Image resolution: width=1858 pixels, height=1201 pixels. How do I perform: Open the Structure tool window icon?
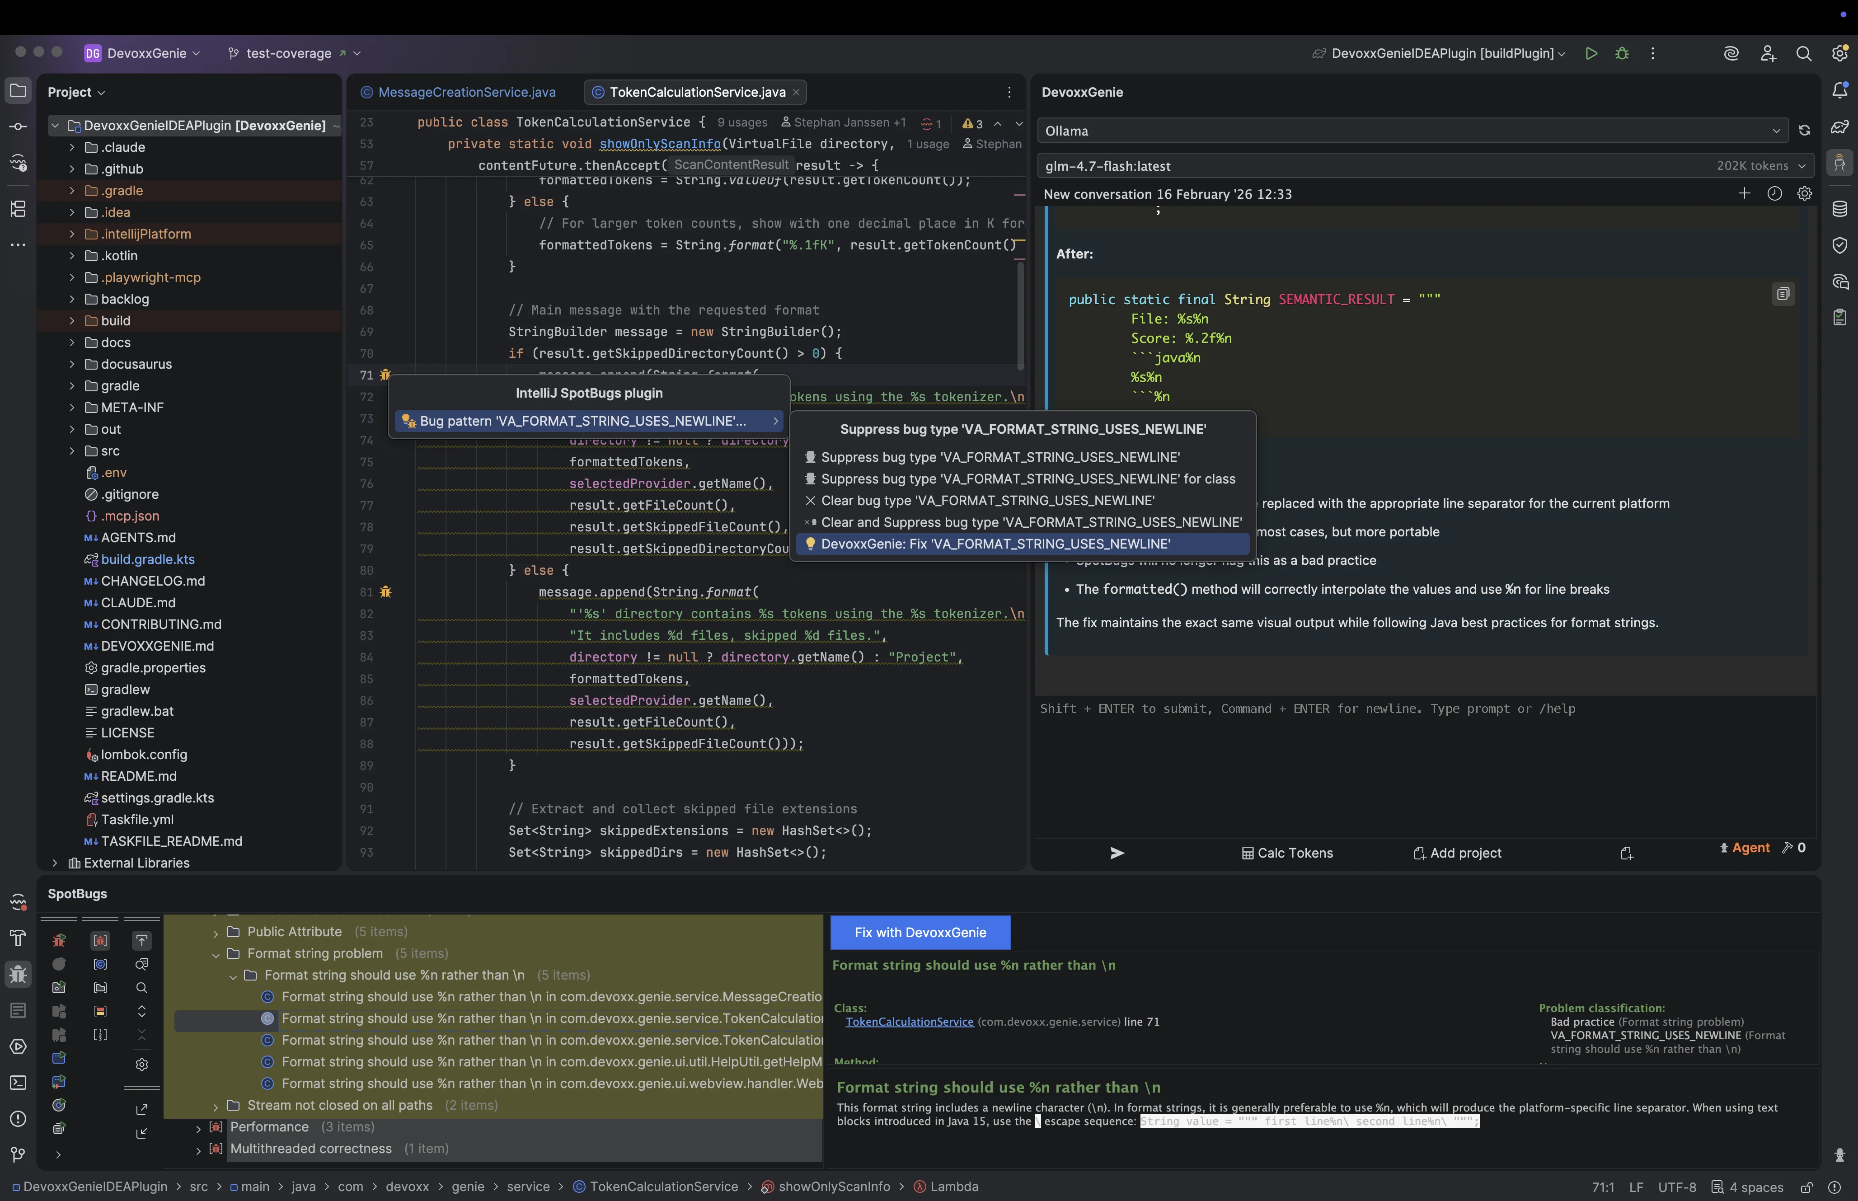coord(18,208)
